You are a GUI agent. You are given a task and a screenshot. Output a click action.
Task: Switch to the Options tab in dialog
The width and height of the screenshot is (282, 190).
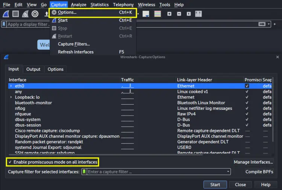[56, 69]
